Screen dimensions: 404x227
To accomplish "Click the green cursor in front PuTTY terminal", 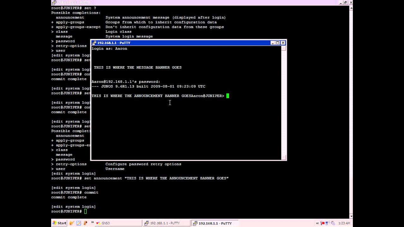I will [x=228, y=96].
